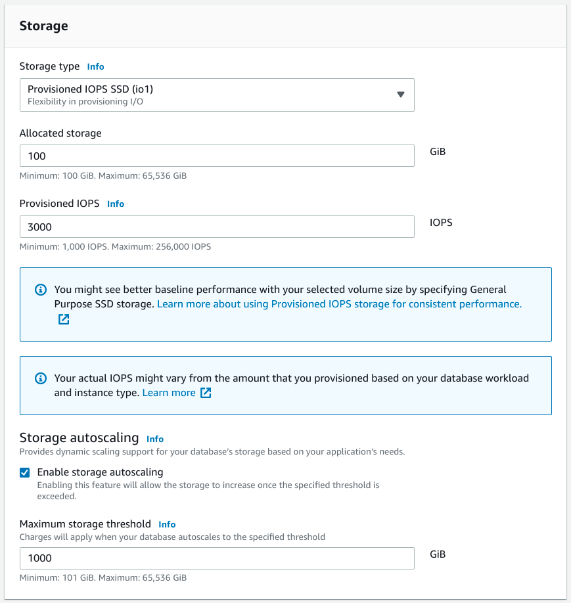
Task: Click the external link icon beside the short Learn more link
Action: (206, 393)
